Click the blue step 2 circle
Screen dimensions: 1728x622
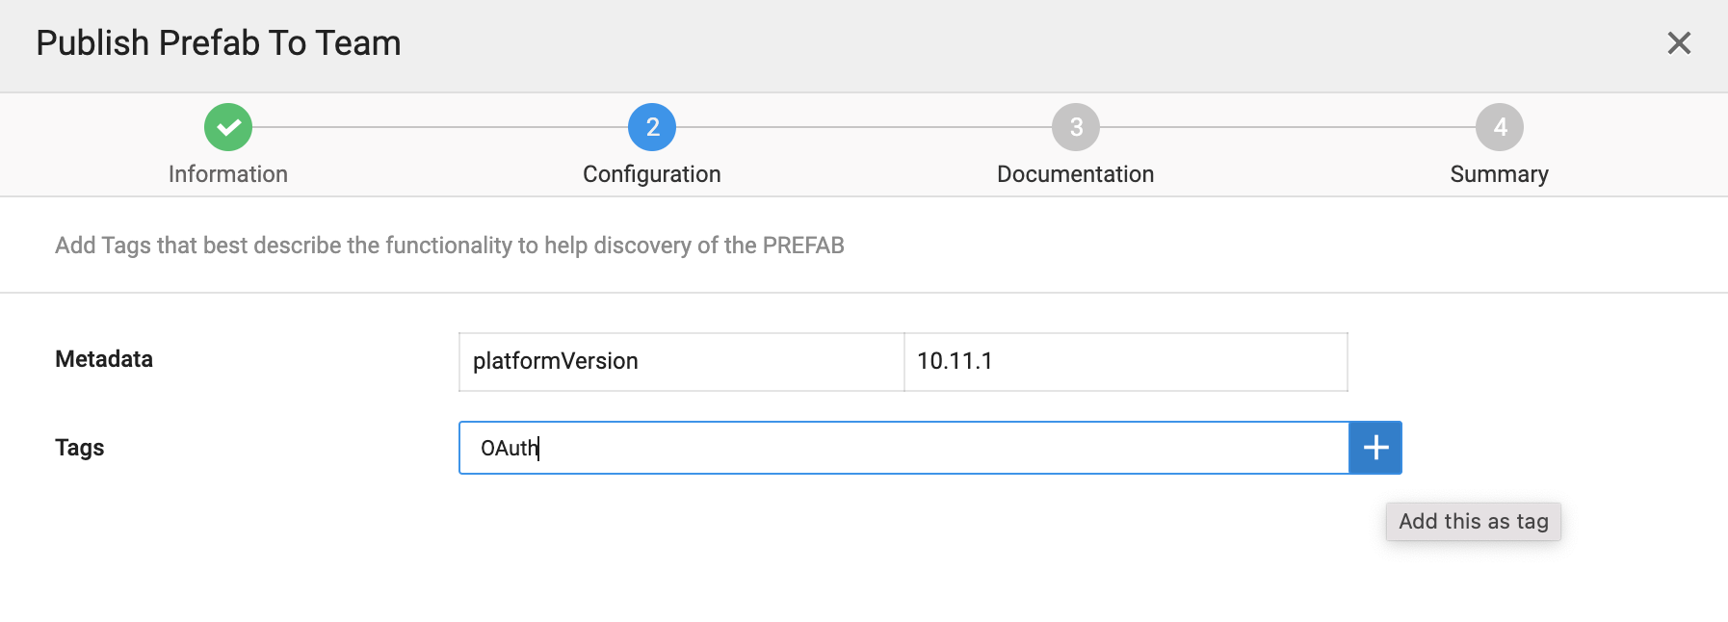pyautogui.click(x=652, y=127)
